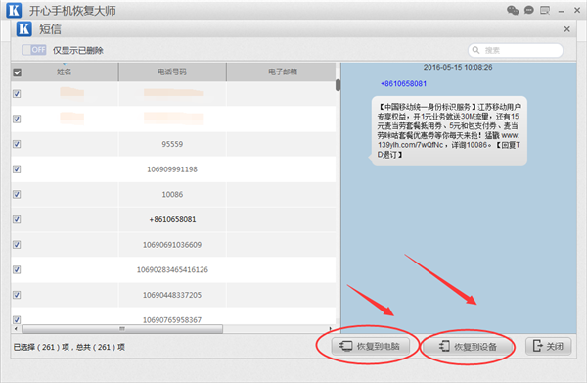Uncheck the checkbox for row 10690448337205
This screenshot has height=383, width=587.
tap(17, 295)
